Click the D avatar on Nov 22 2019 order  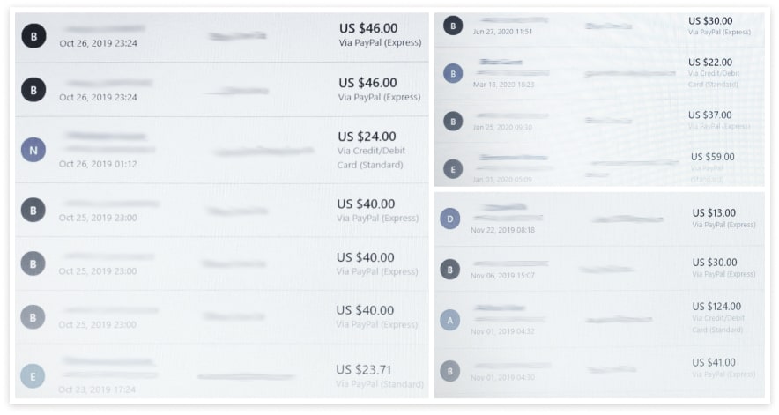(450, 219)
